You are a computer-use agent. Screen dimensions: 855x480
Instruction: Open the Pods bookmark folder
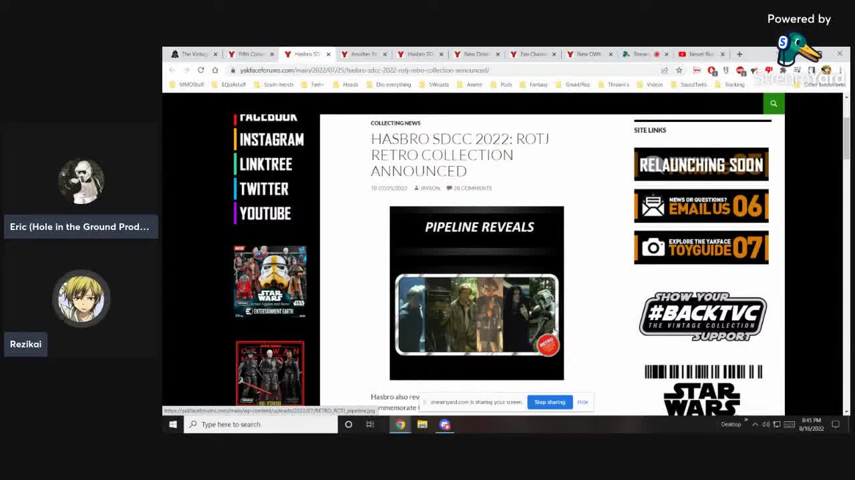(x=501, y=85)
